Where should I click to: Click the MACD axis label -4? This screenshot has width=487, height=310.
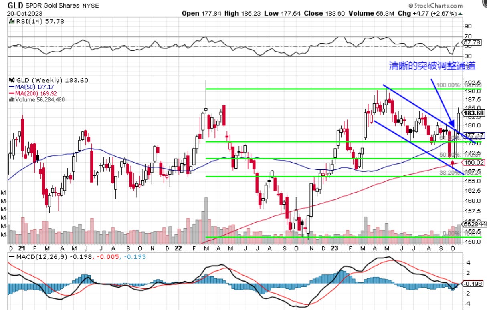coord(467,303)
